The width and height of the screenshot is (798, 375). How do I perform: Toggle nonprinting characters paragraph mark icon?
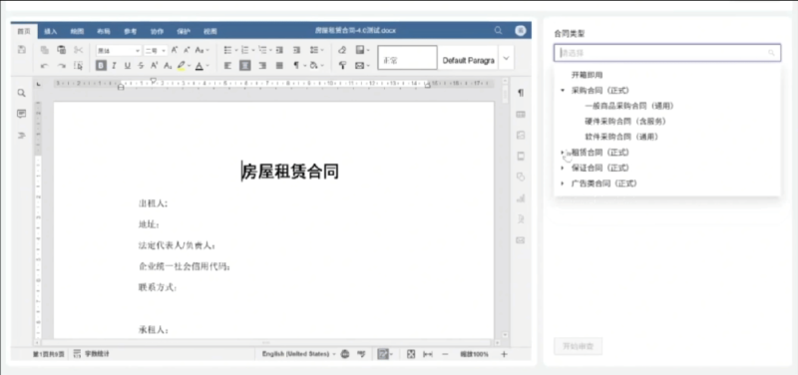click(x=296, y=66)
